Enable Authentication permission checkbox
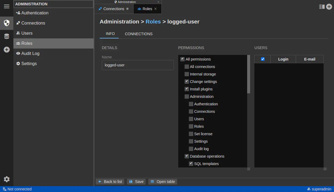 click(191, 104)
